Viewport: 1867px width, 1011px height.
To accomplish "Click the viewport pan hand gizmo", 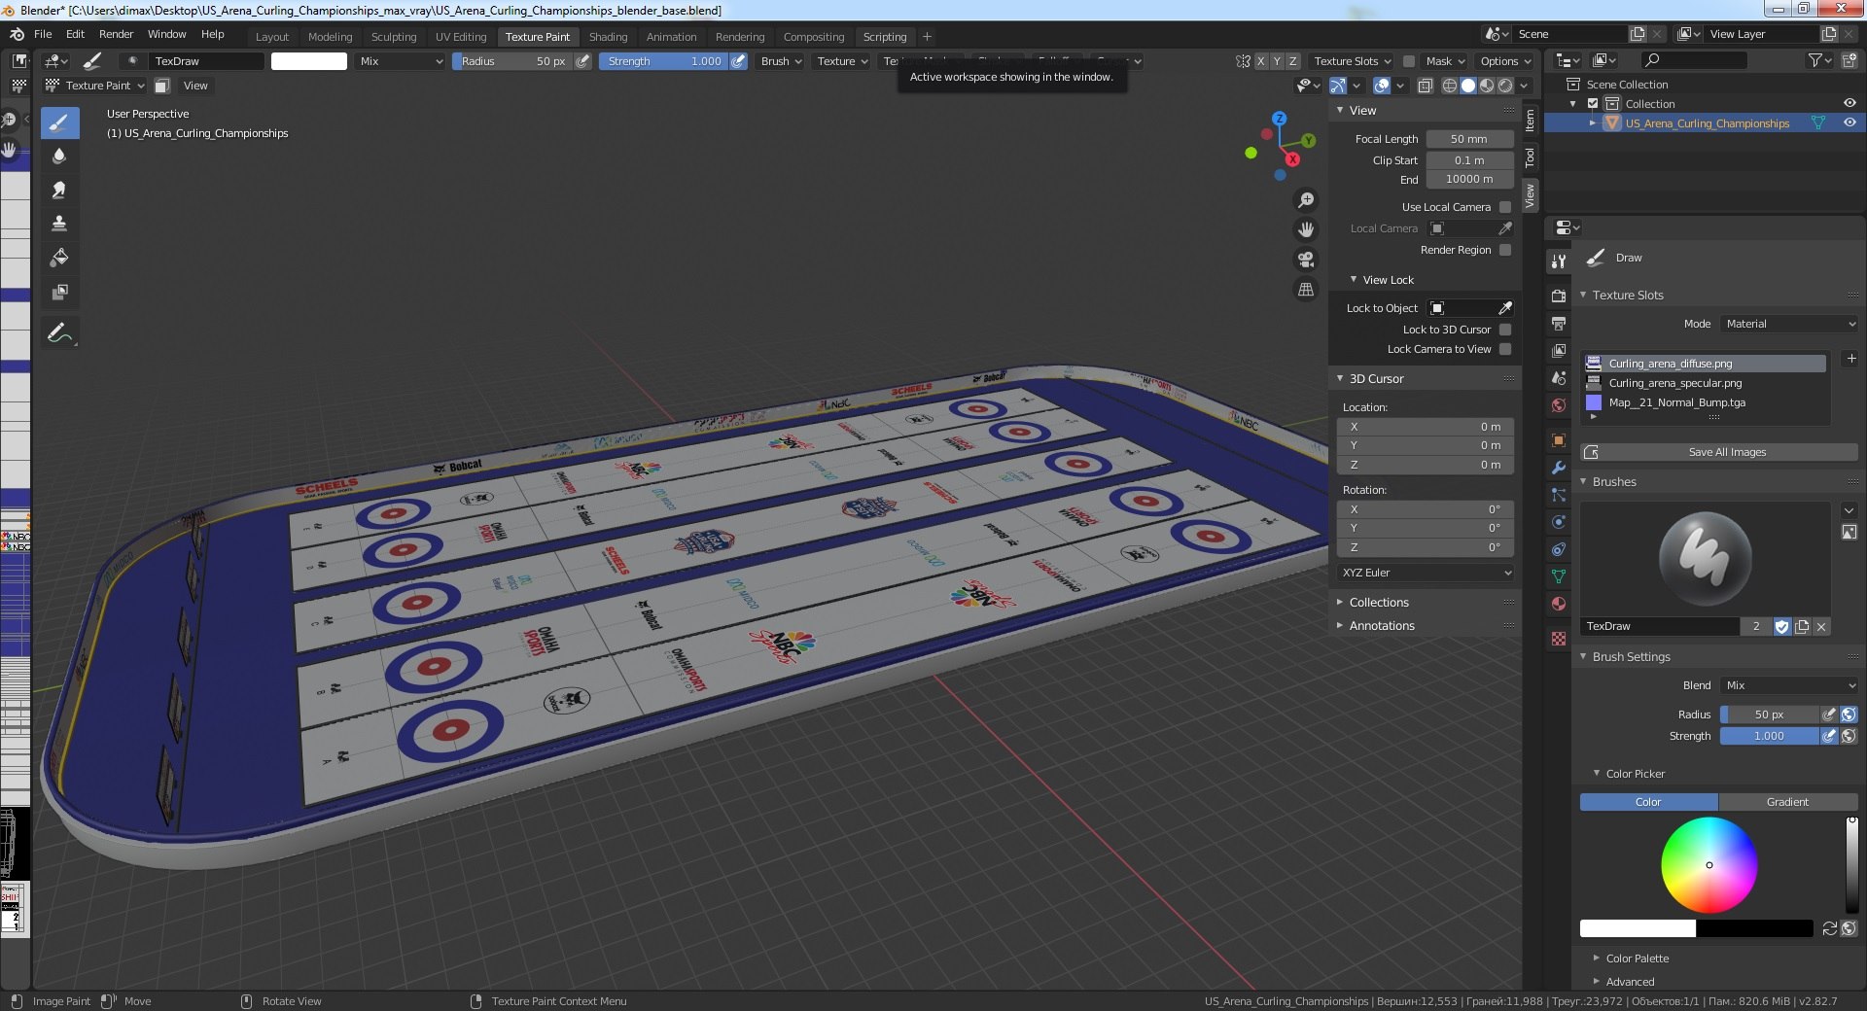I will click(1306, 229).
